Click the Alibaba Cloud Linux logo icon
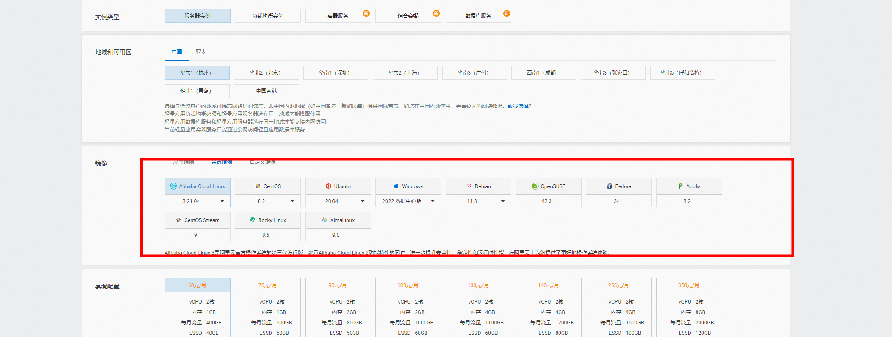 pyautogui.click(x=173, y=186)
